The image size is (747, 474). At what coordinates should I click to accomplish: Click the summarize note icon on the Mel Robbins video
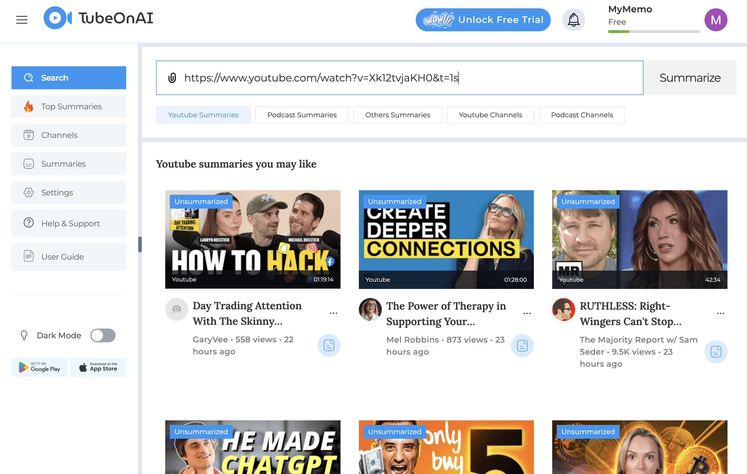(x=522, y=345)
